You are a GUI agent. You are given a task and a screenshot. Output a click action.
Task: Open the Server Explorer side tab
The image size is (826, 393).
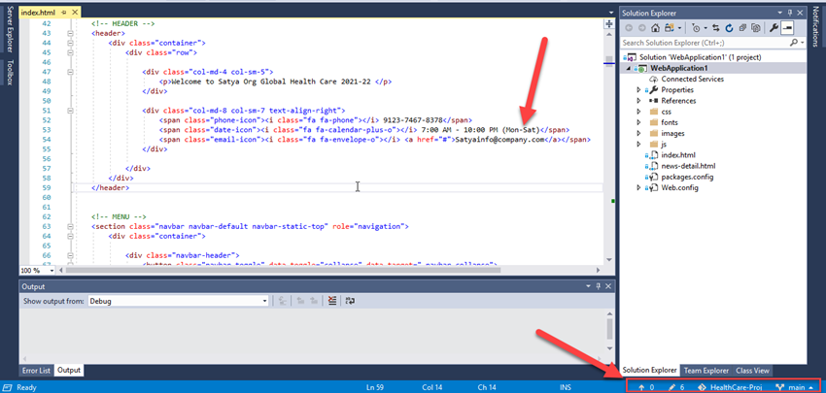pyautogui.click(x=10, y=29)
